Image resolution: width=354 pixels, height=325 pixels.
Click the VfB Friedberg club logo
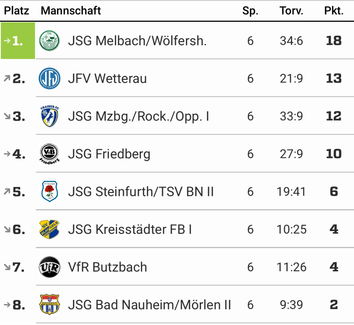click(49, 154)
